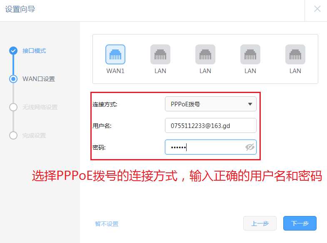Viewport: 327px width, 243px height.
Task: Select the WAN1 port icon
Action: tap(115, 54)
